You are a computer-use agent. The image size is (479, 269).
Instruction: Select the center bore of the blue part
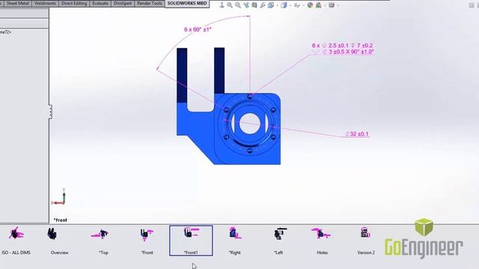point(250,123)
